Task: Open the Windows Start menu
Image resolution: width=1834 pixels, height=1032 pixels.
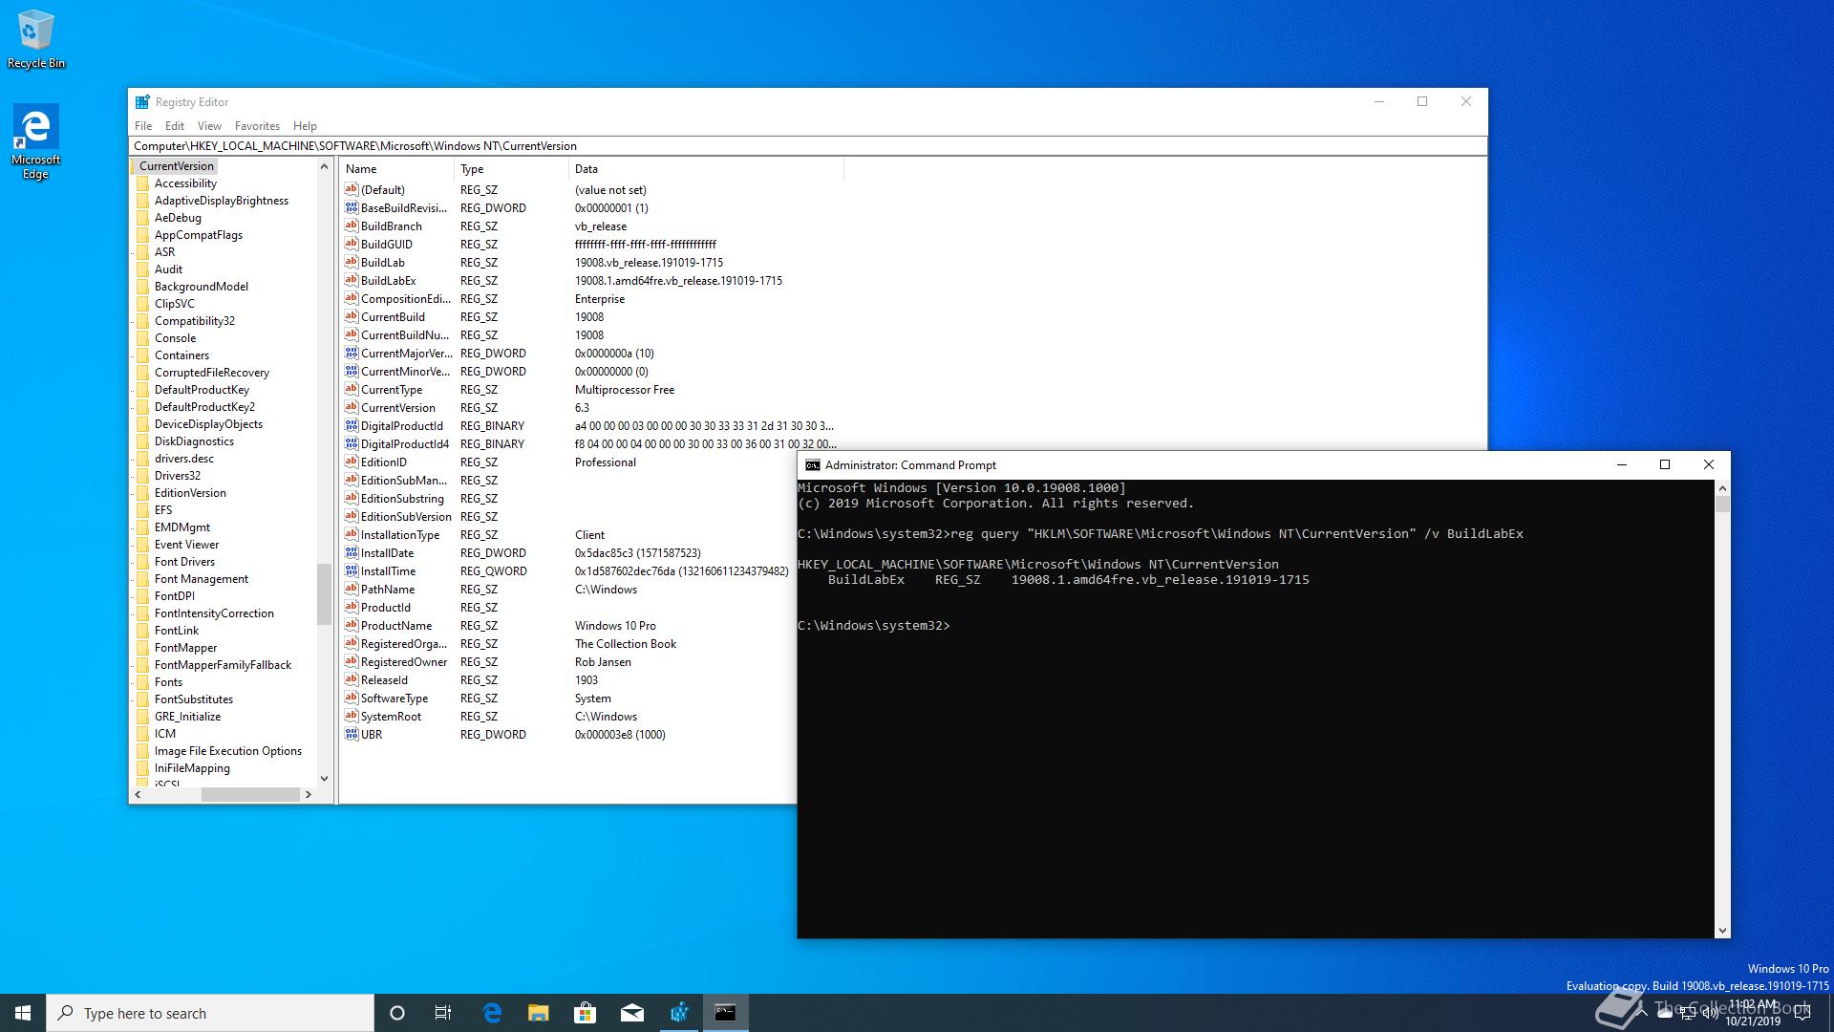Action: point(23,1013)
